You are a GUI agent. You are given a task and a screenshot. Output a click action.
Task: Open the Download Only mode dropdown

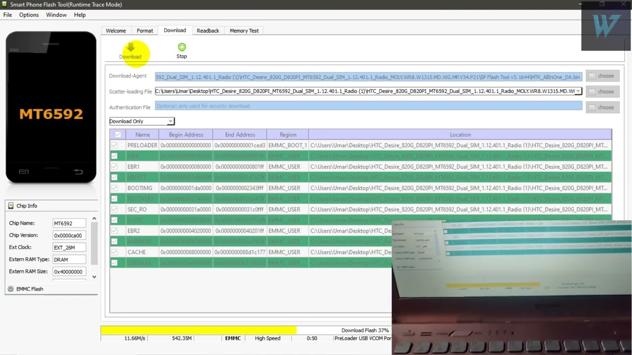(142, 121)
